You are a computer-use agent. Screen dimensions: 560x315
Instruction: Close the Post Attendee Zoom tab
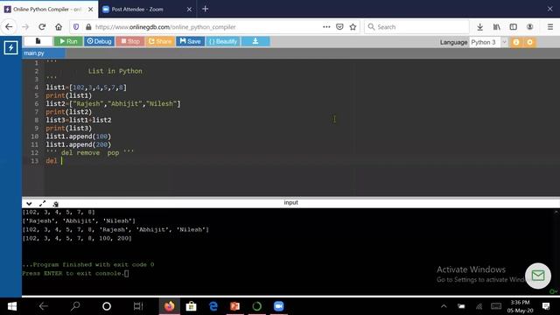(189, 10)
